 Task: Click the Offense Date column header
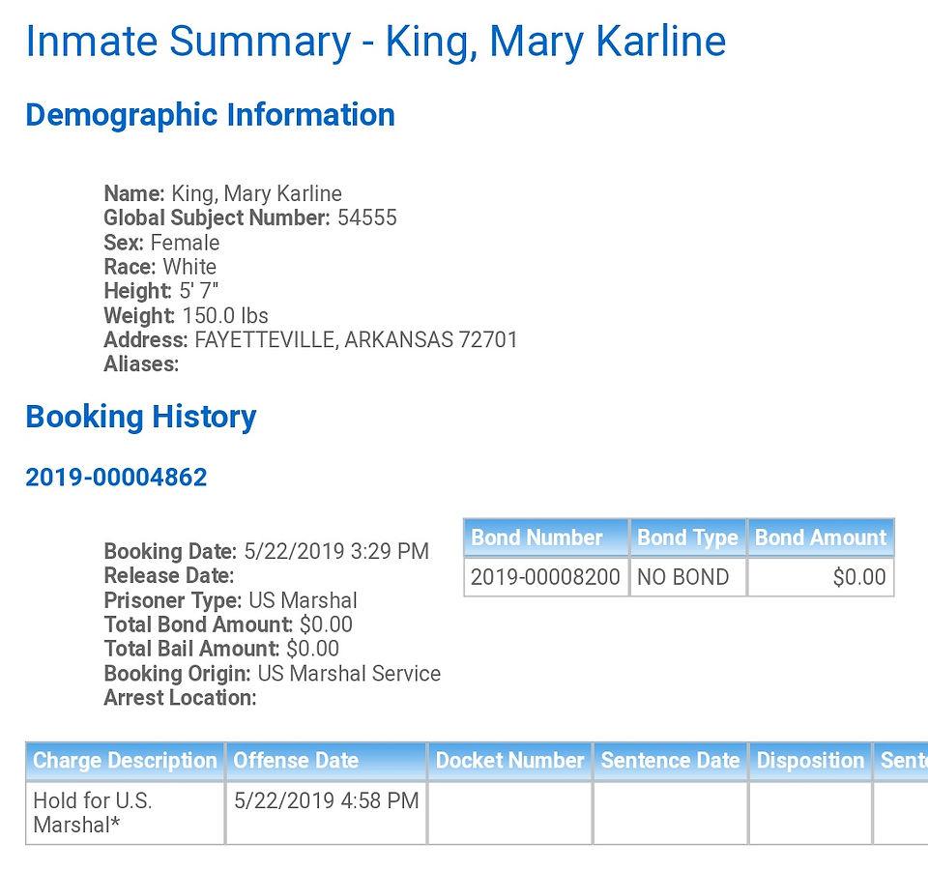pyautogui.click(x=326, y=761)
